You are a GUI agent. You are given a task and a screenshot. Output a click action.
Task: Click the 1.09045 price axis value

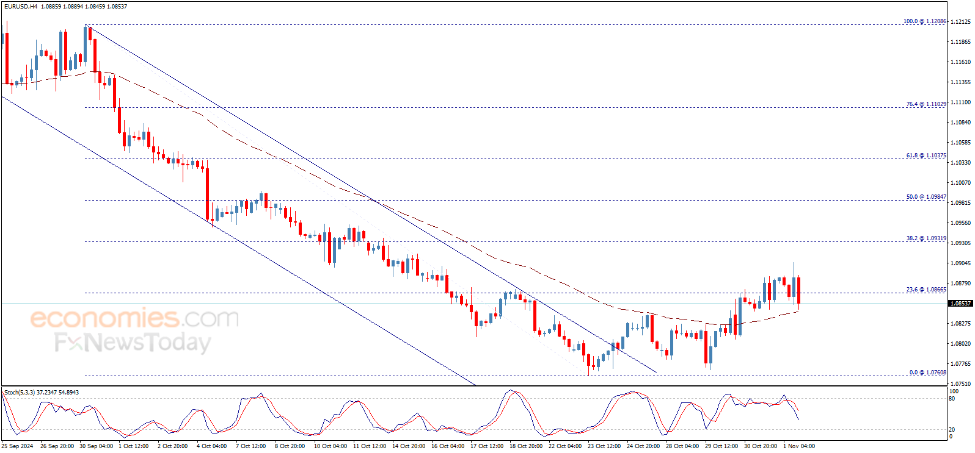coord(960,263)
